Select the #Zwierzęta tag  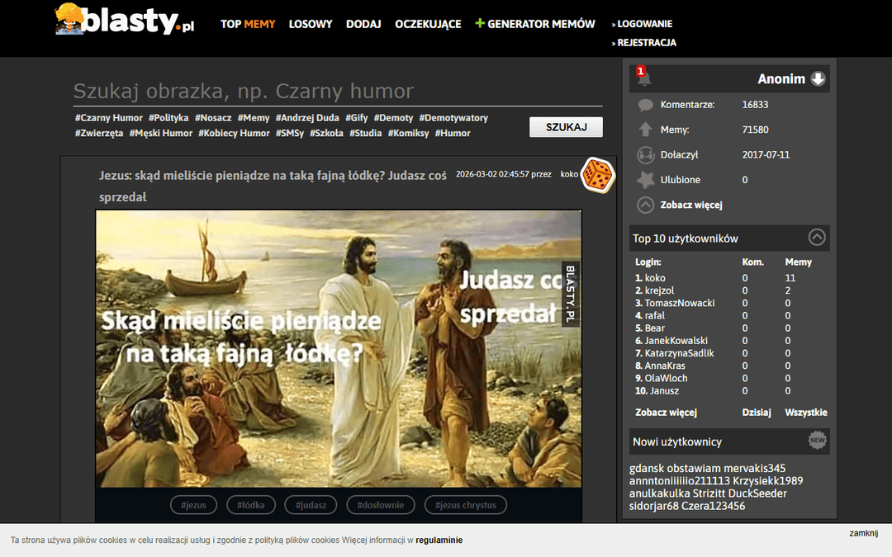(99, 133)
